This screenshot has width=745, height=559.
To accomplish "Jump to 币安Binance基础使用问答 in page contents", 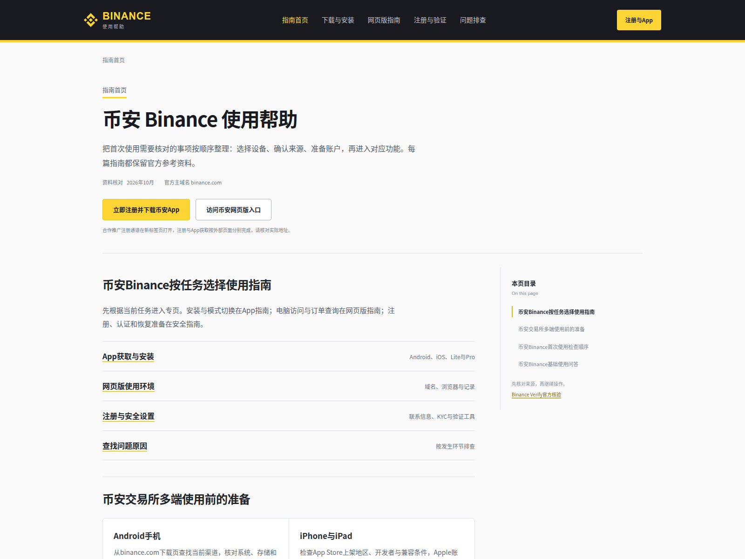I will tap(548, 364).
